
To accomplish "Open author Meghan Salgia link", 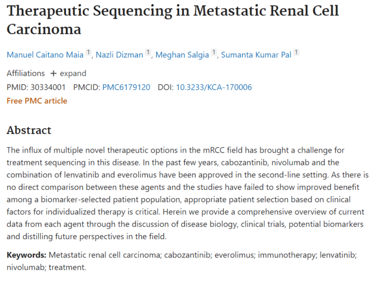I will 182,54.
